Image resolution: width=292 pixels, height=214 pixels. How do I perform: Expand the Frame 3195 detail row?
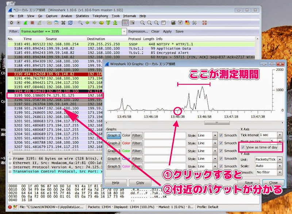[x=10, y=159]
